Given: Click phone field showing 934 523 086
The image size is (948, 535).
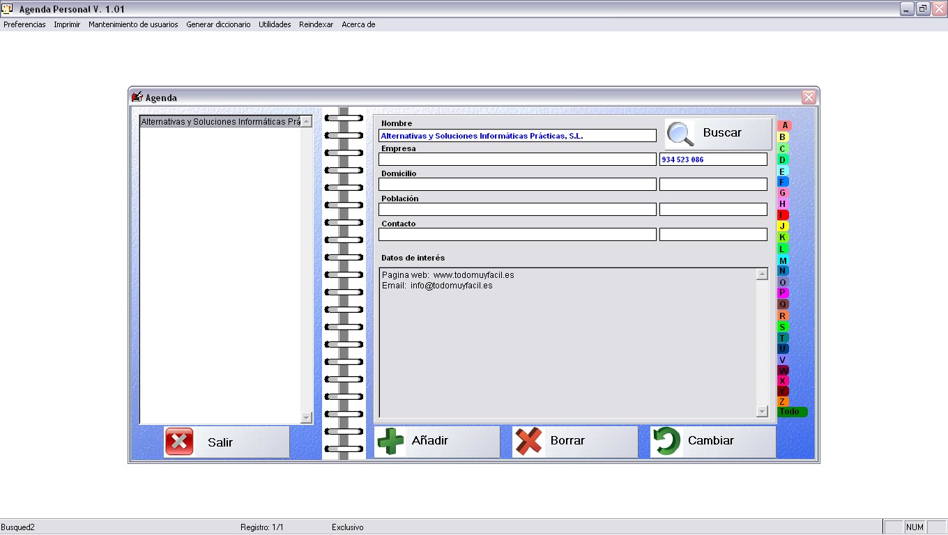Looking at the screenshot, I should (x=713, y=160).
